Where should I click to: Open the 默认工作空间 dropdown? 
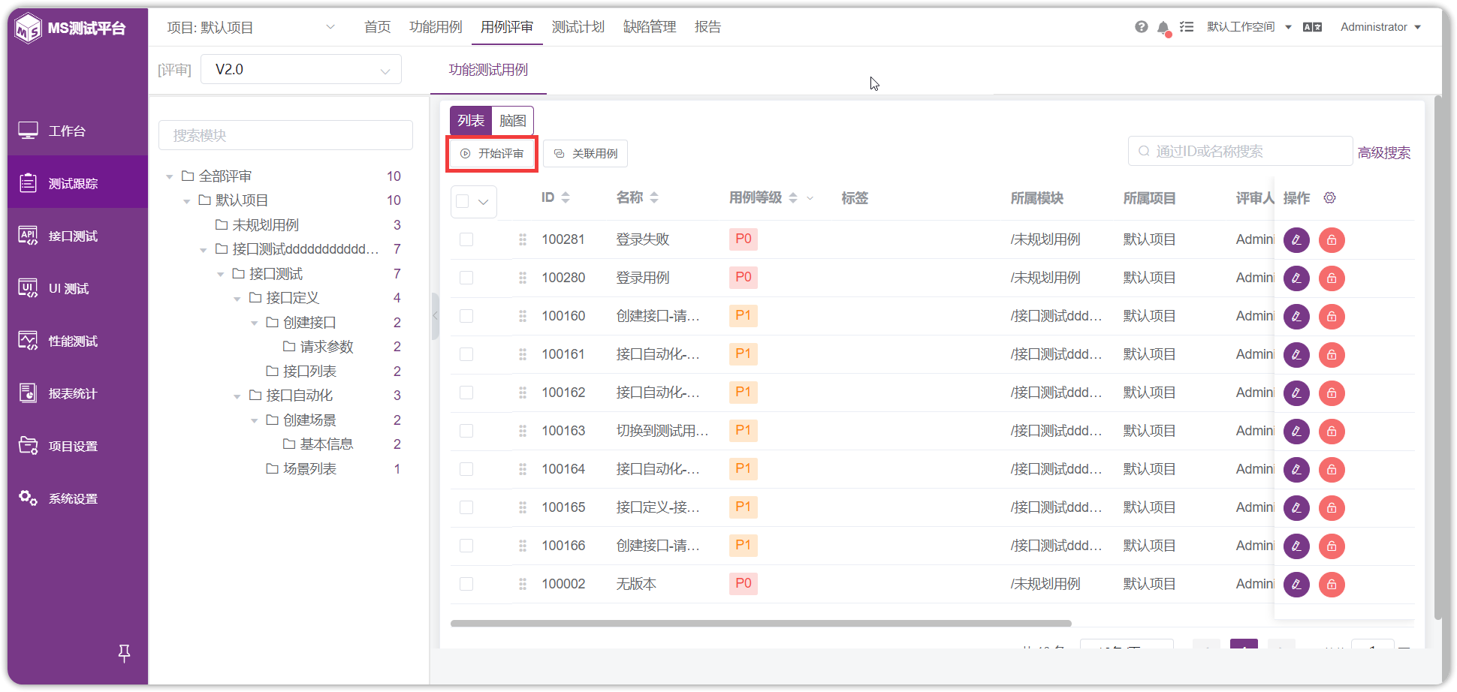tap(1248, 27)
